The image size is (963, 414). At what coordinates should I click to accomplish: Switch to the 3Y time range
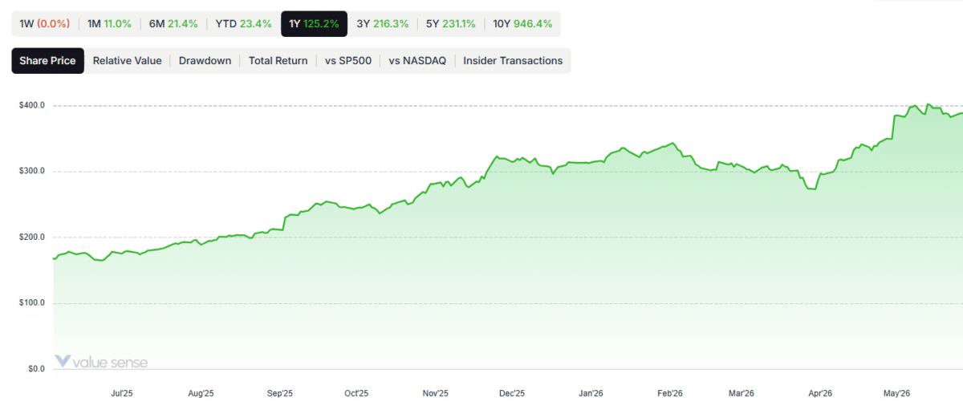click(x=382, y=24)
